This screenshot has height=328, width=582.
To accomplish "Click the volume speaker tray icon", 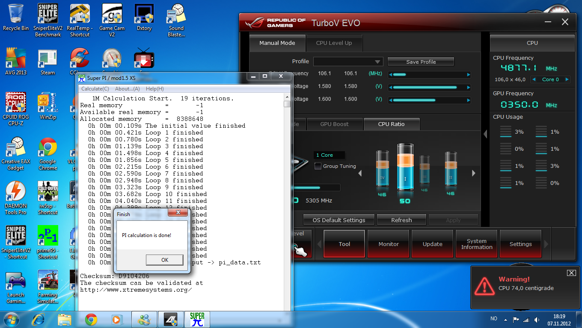I will [x=537, y=319].
